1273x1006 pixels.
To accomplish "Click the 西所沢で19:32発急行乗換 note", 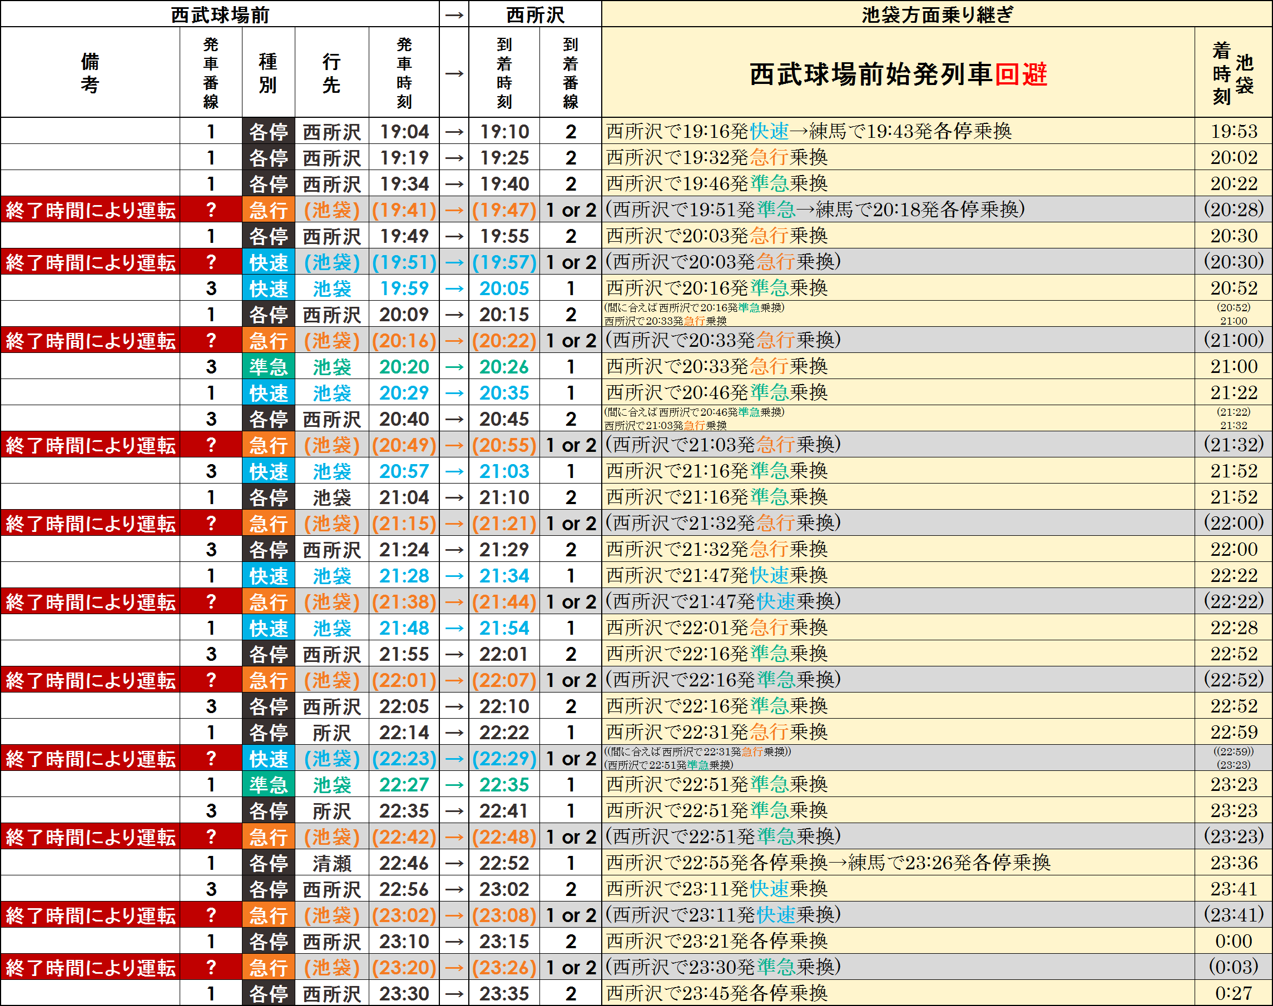I will pyautogui.click(x=717, y=157).
